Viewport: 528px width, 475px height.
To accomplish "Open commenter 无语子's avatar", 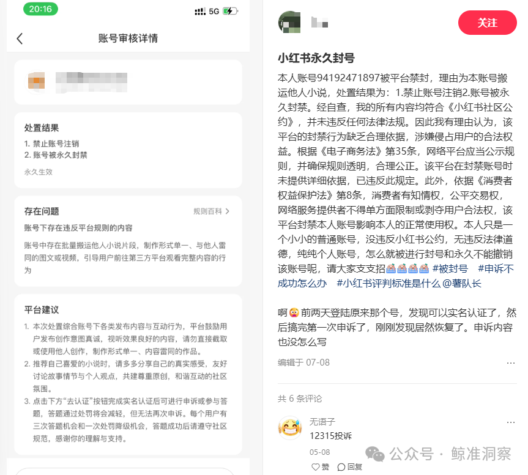I will coord(289,427).
